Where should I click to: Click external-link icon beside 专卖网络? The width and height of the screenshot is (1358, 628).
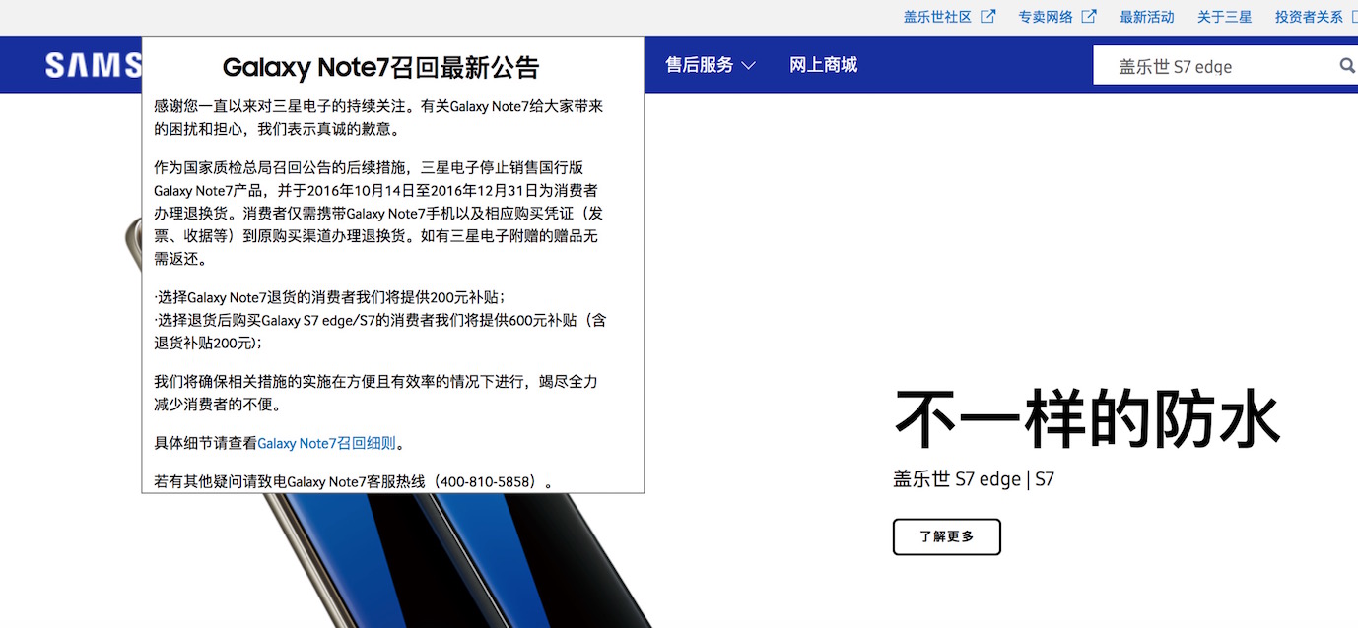coord(1089,17)
